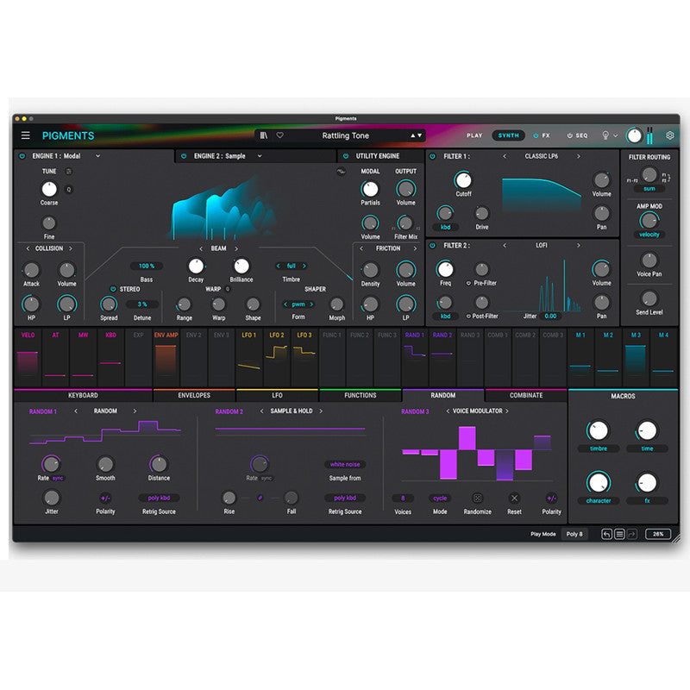Image resolution: width=690 pixels, height=690 pixels.
Task: Toggle Filter 1 power button
Action: tap(433, 156)
